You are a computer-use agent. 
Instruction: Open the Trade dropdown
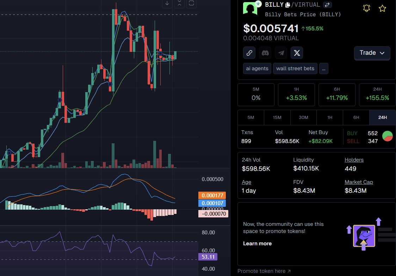point(372,53)
